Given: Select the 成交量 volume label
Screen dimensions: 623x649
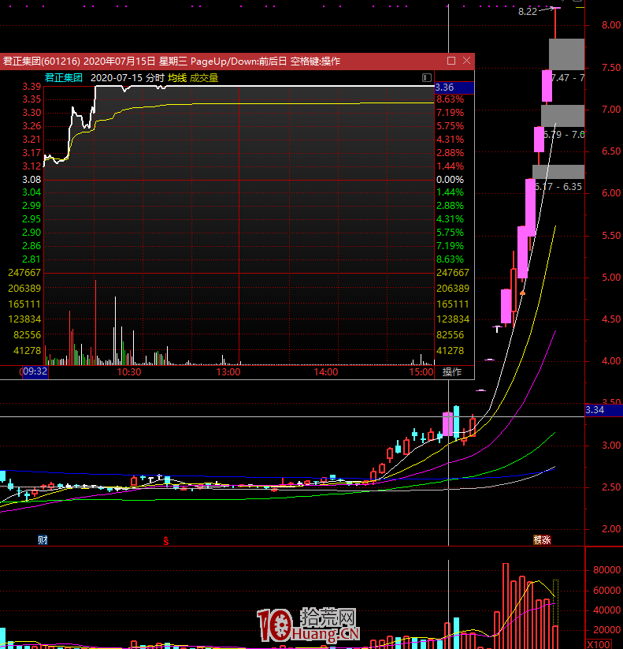Looking at the screenshot, I should (204, 78).
